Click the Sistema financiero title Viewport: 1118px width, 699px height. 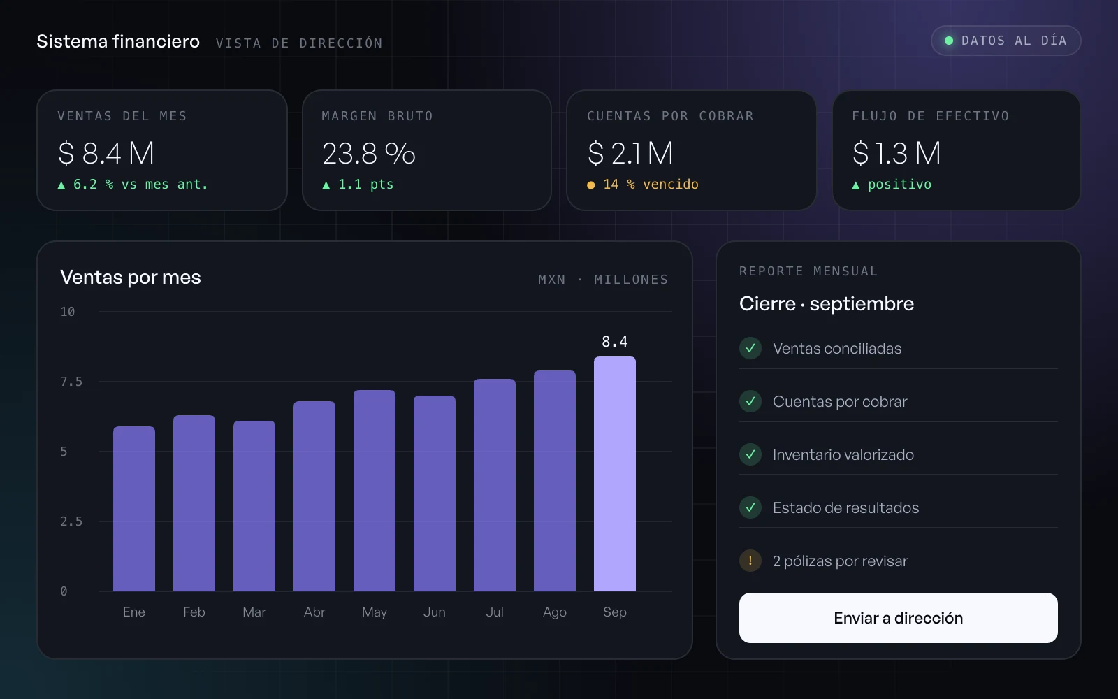(x=118, y=41)
